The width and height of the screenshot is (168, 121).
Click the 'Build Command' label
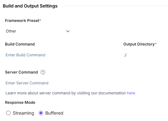(20, 44)
